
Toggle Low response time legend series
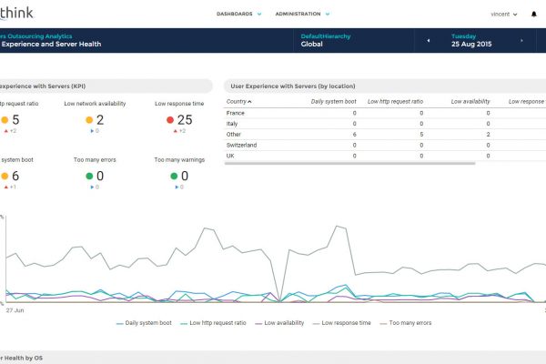[x=342, y=323]
